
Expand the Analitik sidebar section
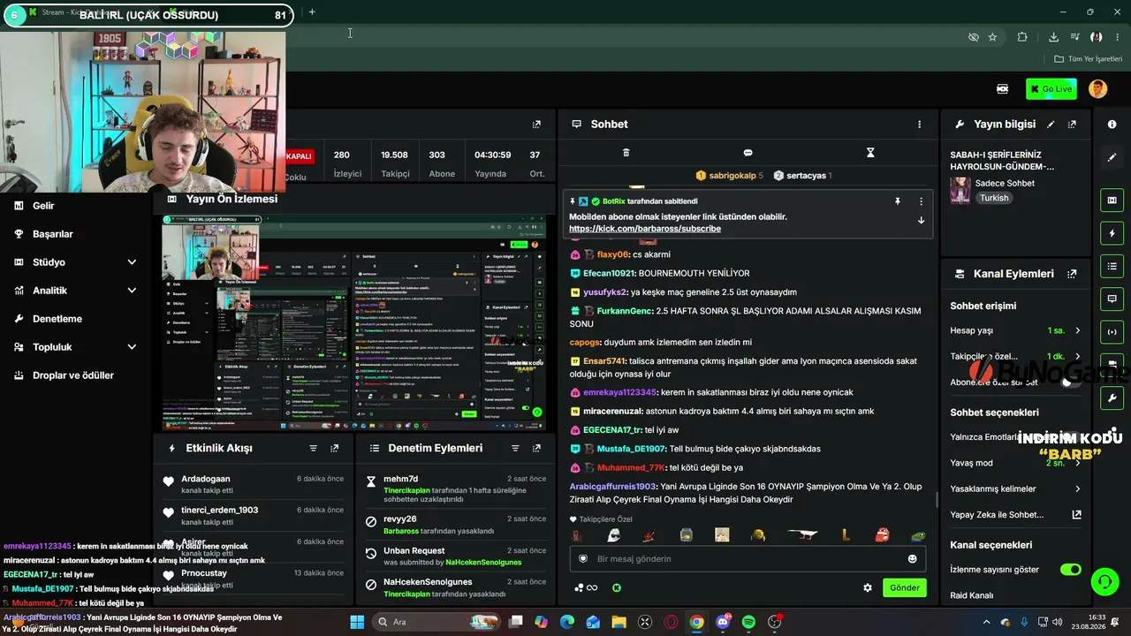(132, 291)
